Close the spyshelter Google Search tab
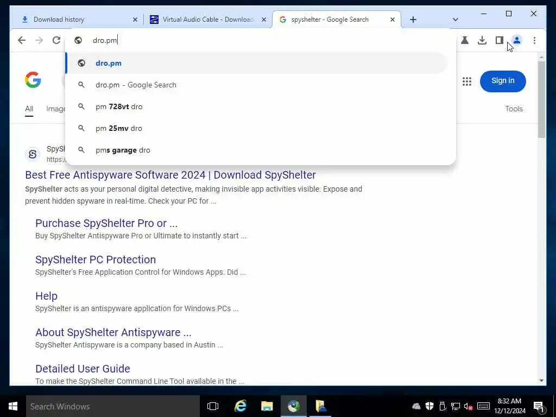Screen dimensions: 556x417 tap(393, 20)
